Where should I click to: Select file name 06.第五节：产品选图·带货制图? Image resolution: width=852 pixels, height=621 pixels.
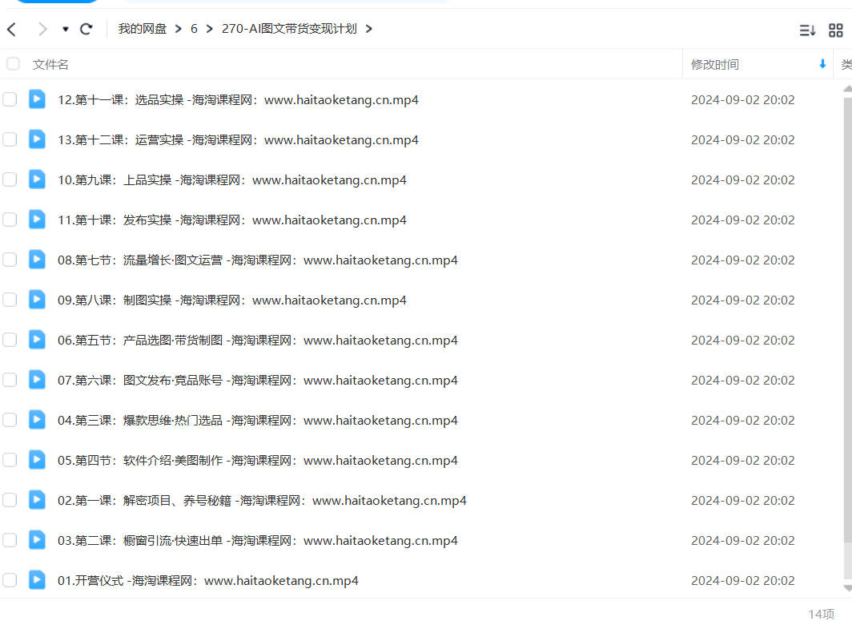point(258,341)
